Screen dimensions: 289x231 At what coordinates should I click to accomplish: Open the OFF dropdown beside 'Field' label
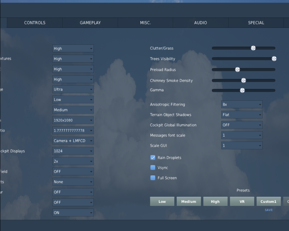(73, 172)
